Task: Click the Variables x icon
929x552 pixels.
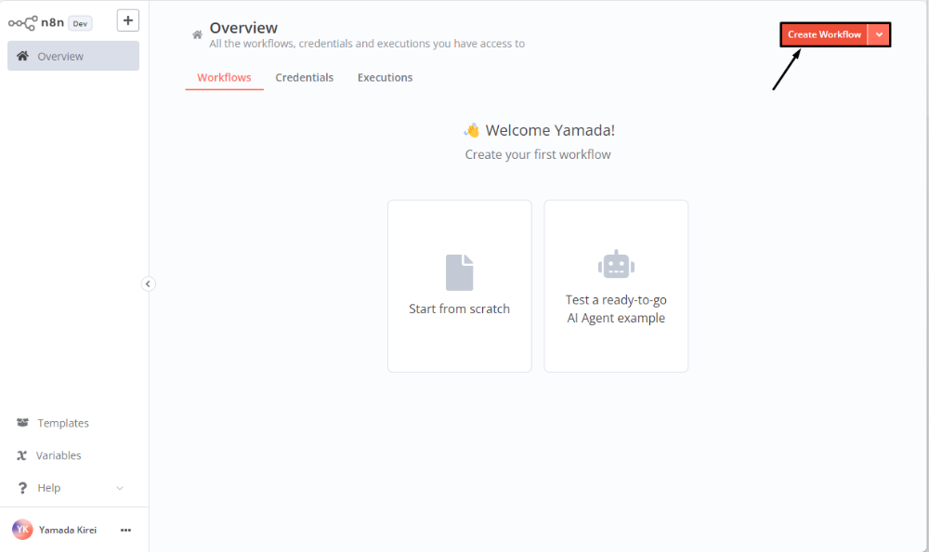Action: [22, 455]
